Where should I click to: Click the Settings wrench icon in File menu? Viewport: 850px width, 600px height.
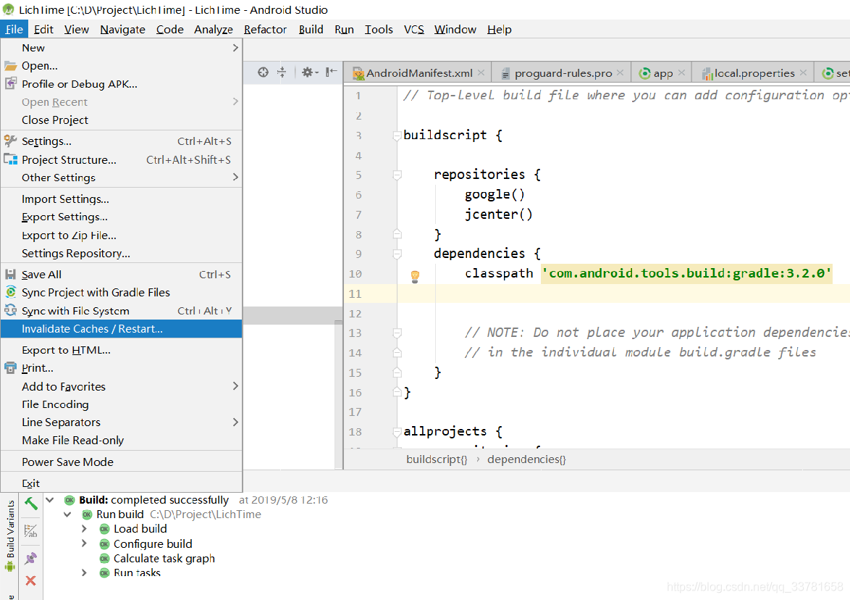pyautogui.click(x=10, y=141)
